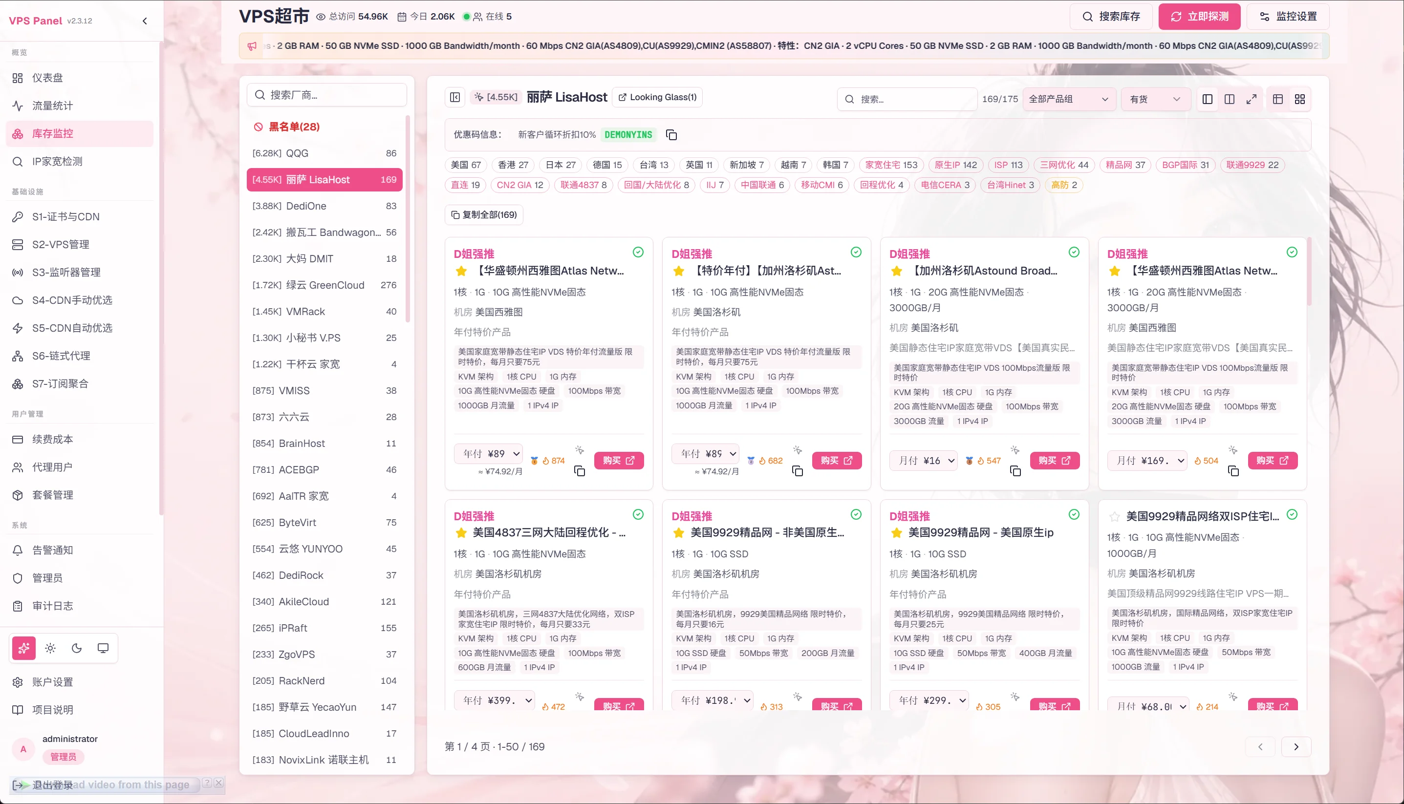Open the 年付 ¥299 billing dropdown
Image resolution: width=1404 pixels, height=804 pixels.
pyautogui.click(x=929, y=700)
